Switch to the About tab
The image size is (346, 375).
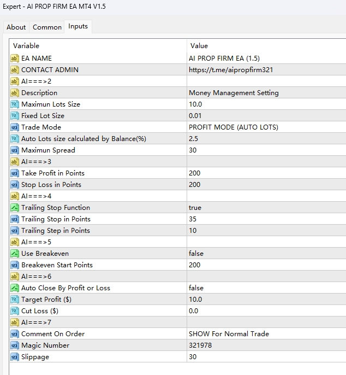click(x=16, y=27)
